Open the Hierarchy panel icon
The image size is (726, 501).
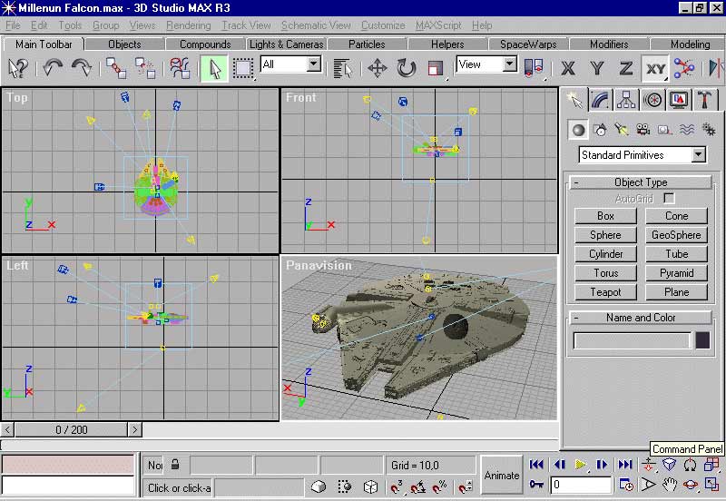(x=626, y=100)
